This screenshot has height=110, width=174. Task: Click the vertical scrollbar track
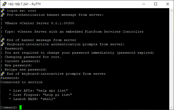tap(171, 59)
